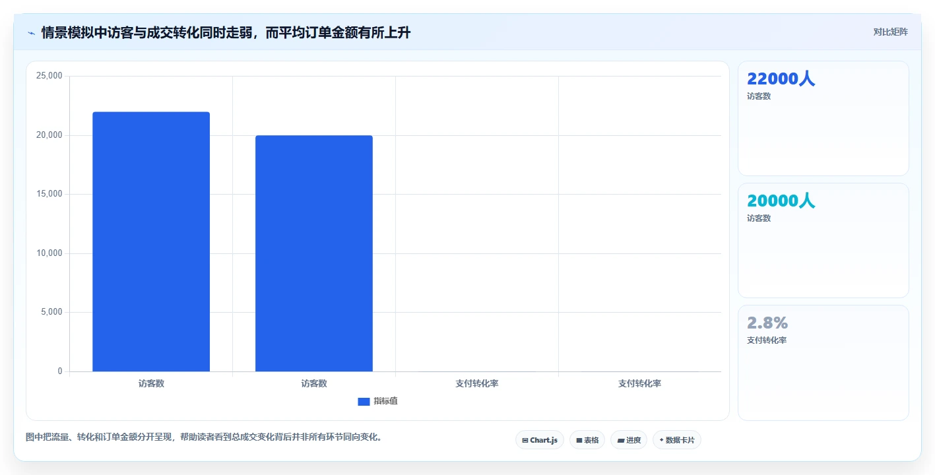Select the 表格 tag pill
Image resolution: width=935 pixels, height=475 pixels.
587,440
